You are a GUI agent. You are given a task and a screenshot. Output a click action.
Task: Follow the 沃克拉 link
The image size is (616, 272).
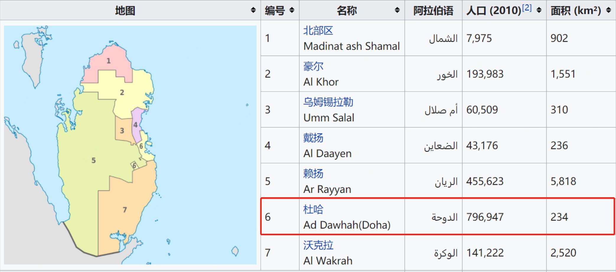point(318,245)
